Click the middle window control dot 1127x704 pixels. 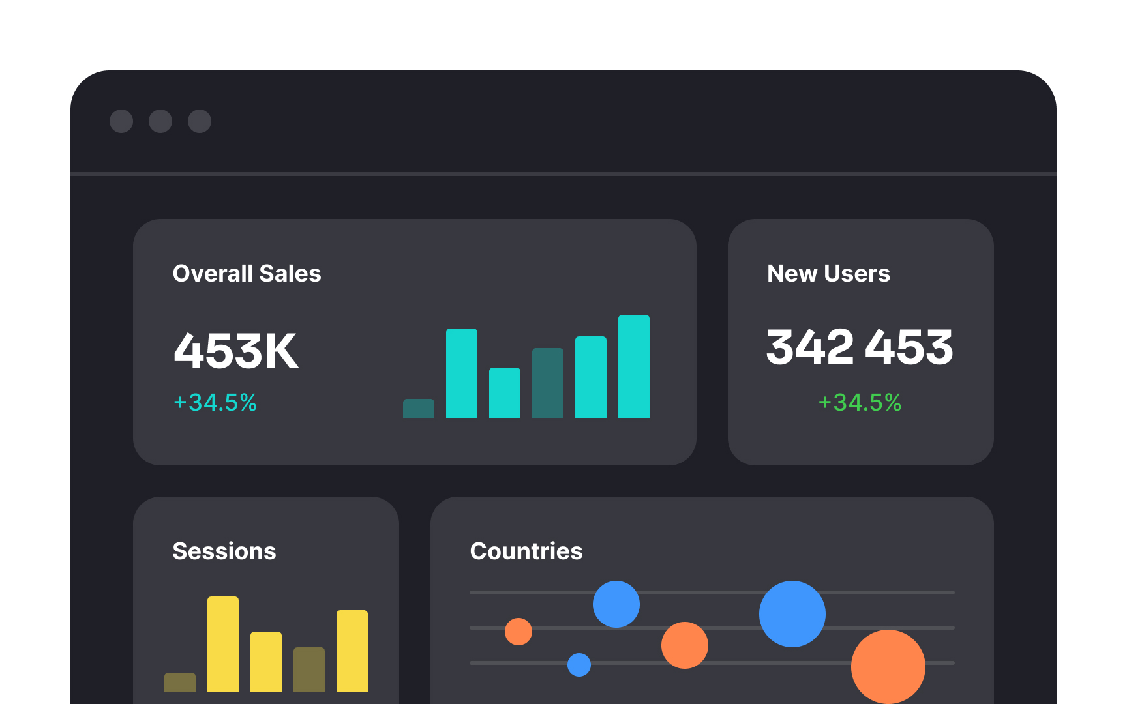[160, 121]
